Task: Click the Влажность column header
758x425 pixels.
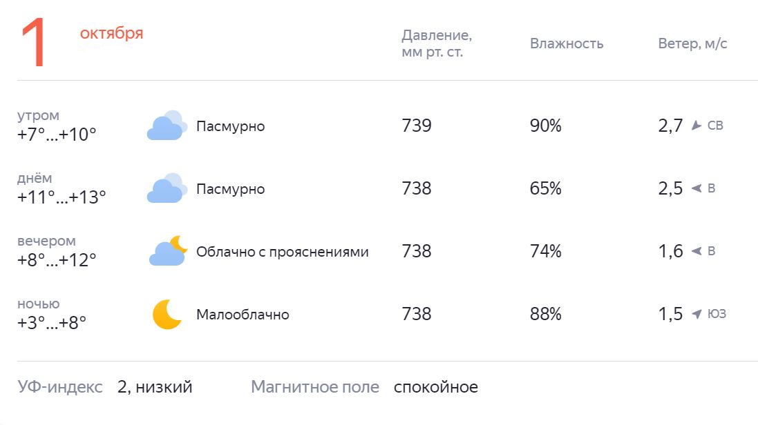Action: pos(567,43)
